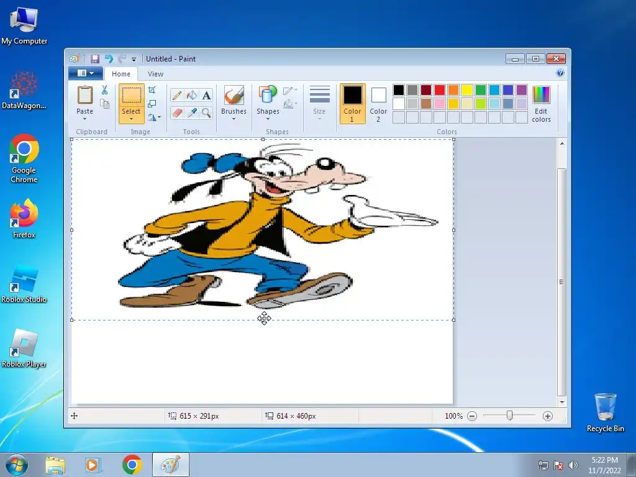This screenshot has height=477, width=636.
Task: Click the zoom slider handle
Action: point(509,416)
